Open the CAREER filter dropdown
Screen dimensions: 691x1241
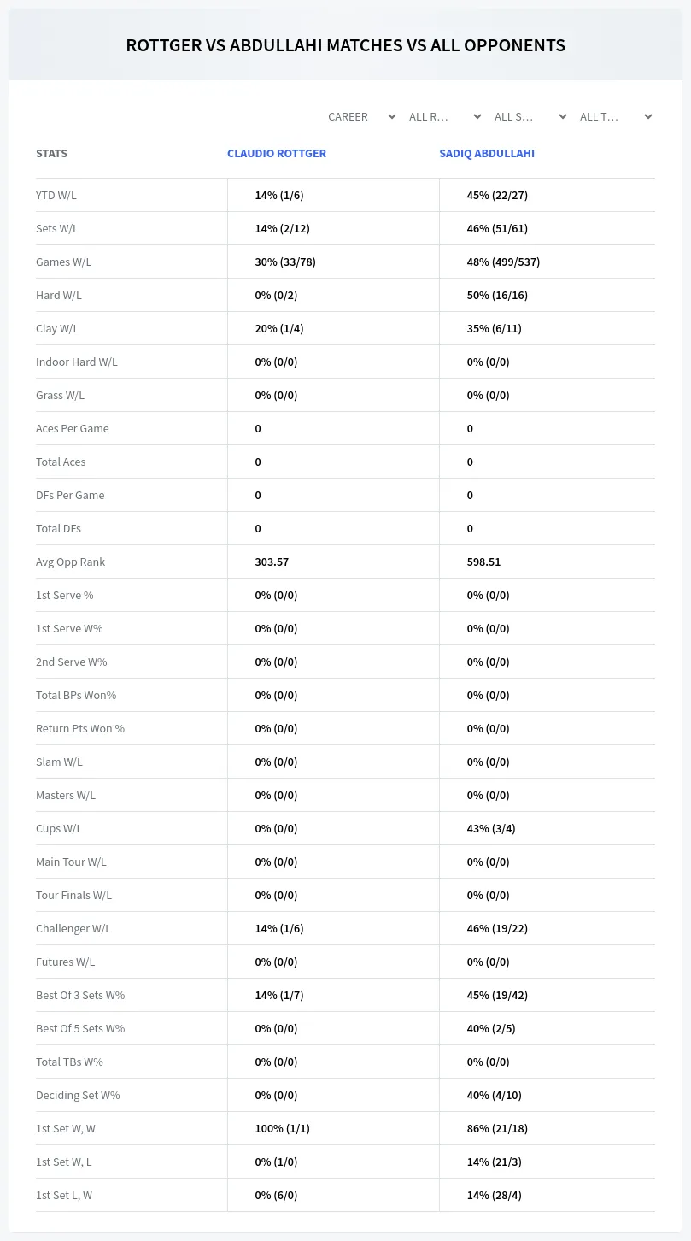360,116
